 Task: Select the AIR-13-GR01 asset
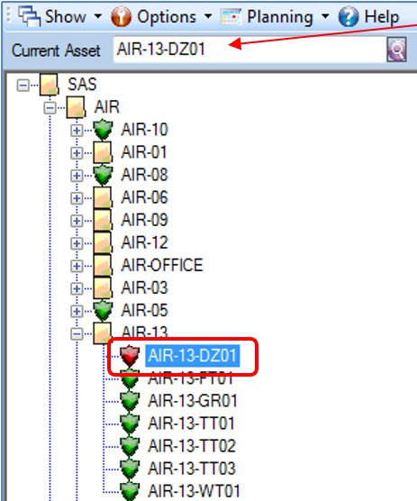[193, 401]
